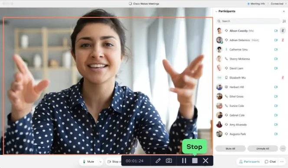The image size is (288, 168).
Task: Select participant name Ethel Gross
Action: pos(236,97)
